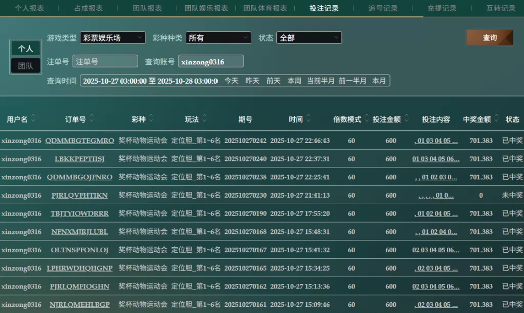Expand the 彩种种类 dropdown
The image size is (524, 313).
coord(219,38)
